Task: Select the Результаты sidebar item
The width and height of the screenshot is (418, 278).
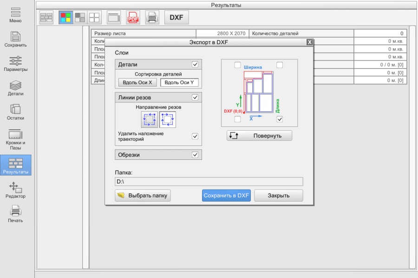Action: tap(16, 165)
